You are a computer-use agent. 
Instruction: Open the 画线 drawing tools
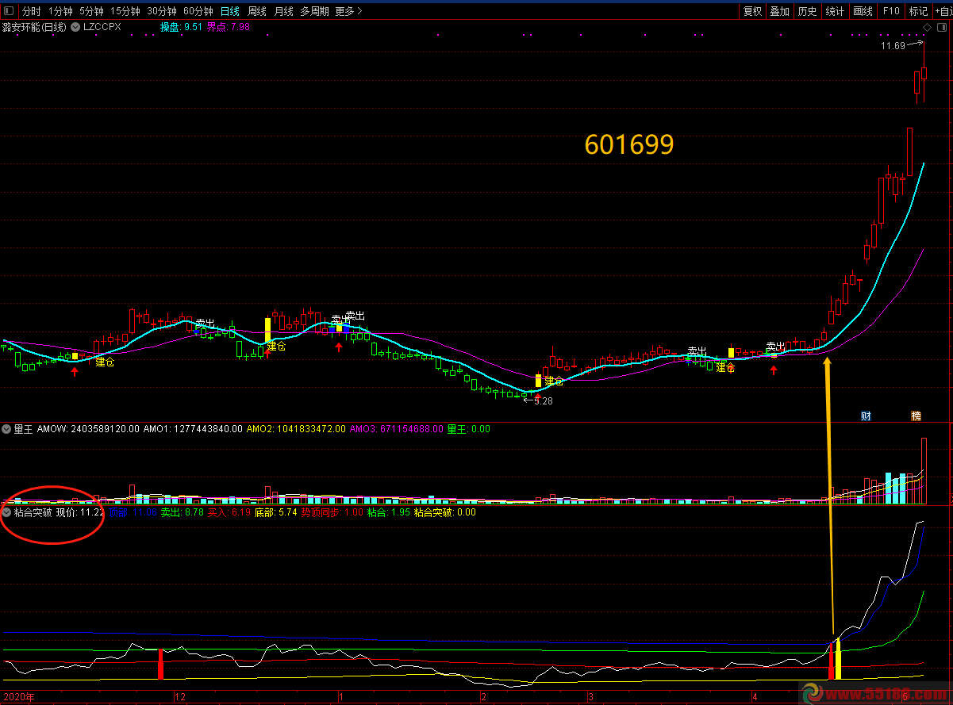click(x=863, y=11)
